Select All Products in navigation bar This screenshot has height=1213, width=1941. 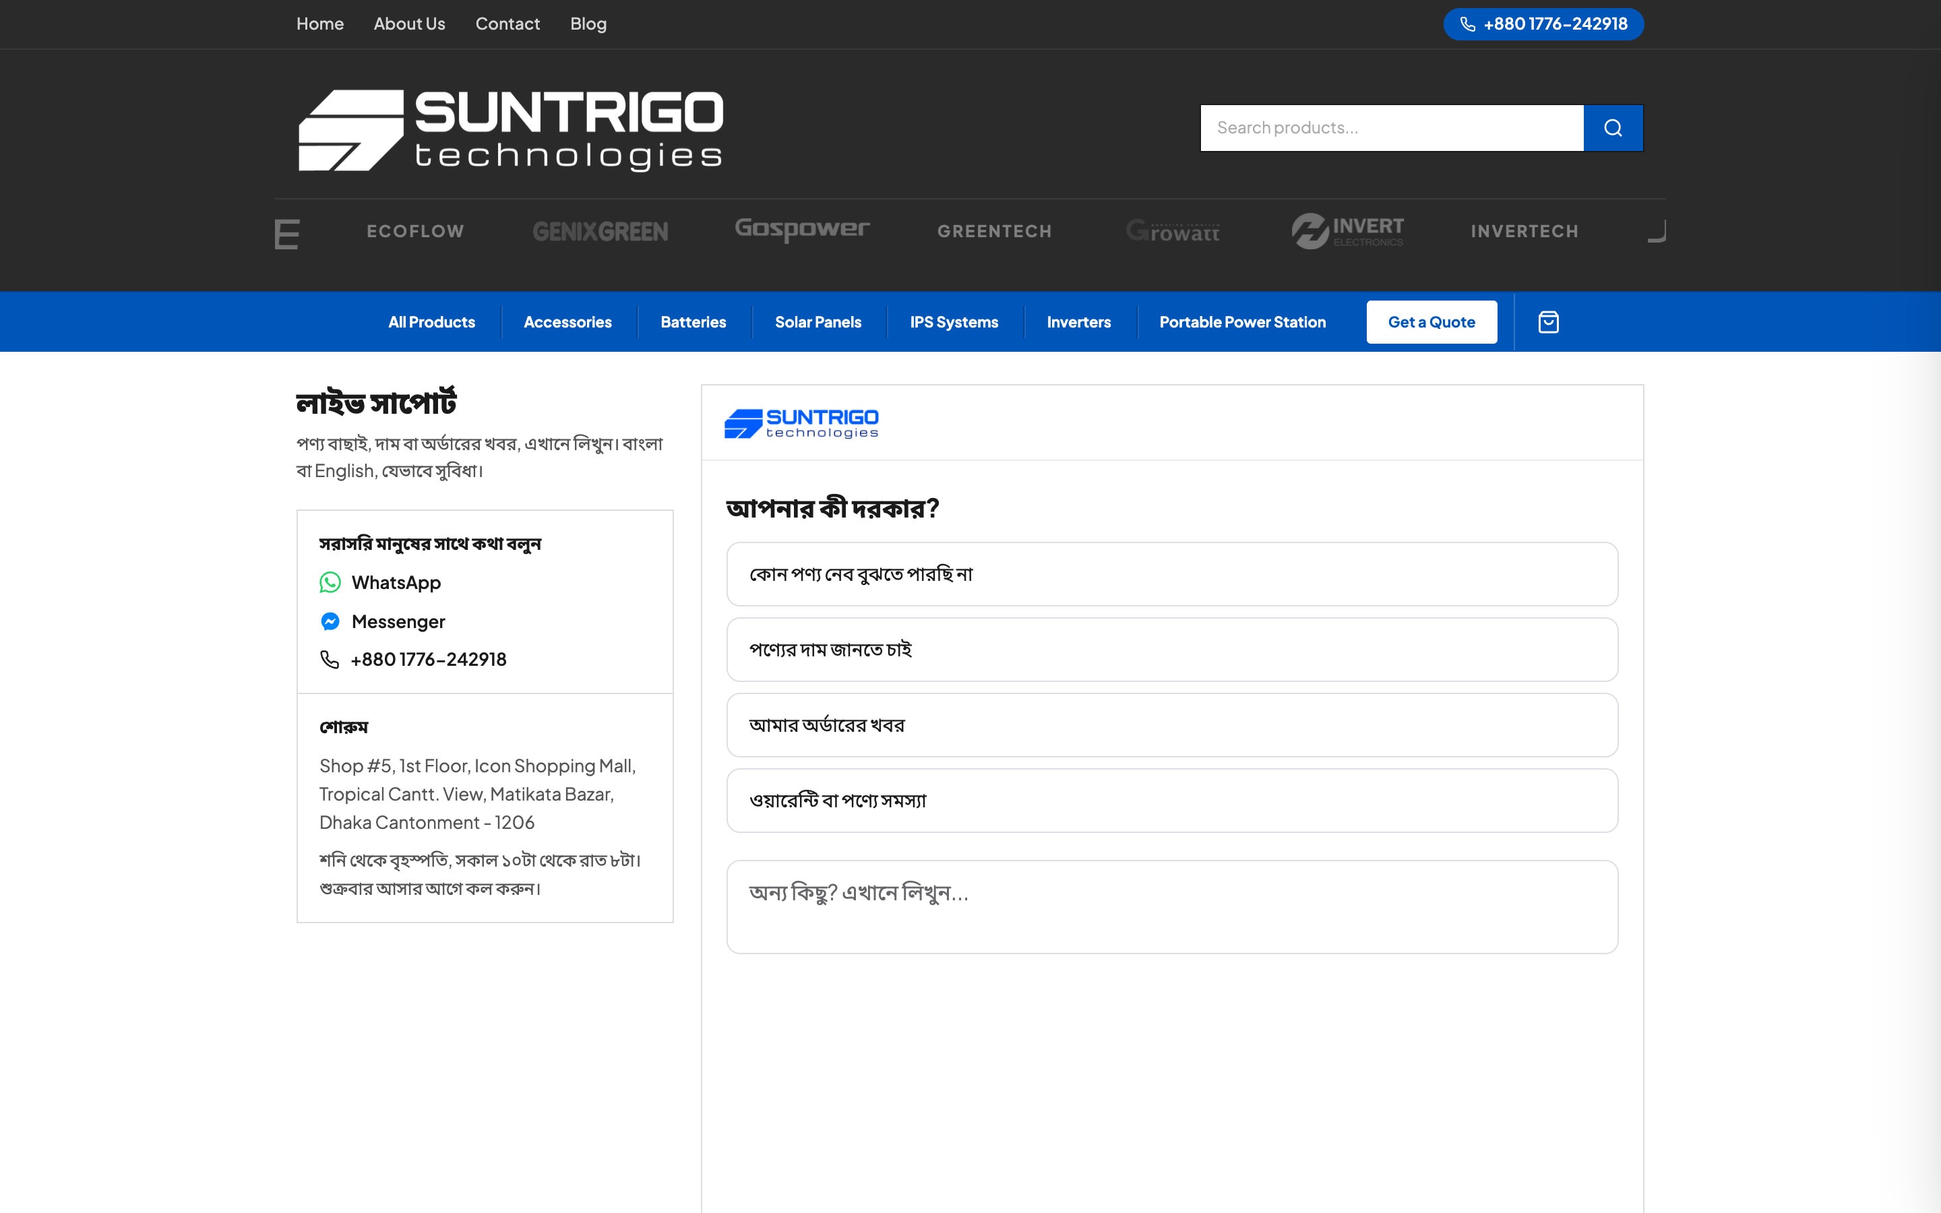[x=431, y=321]
